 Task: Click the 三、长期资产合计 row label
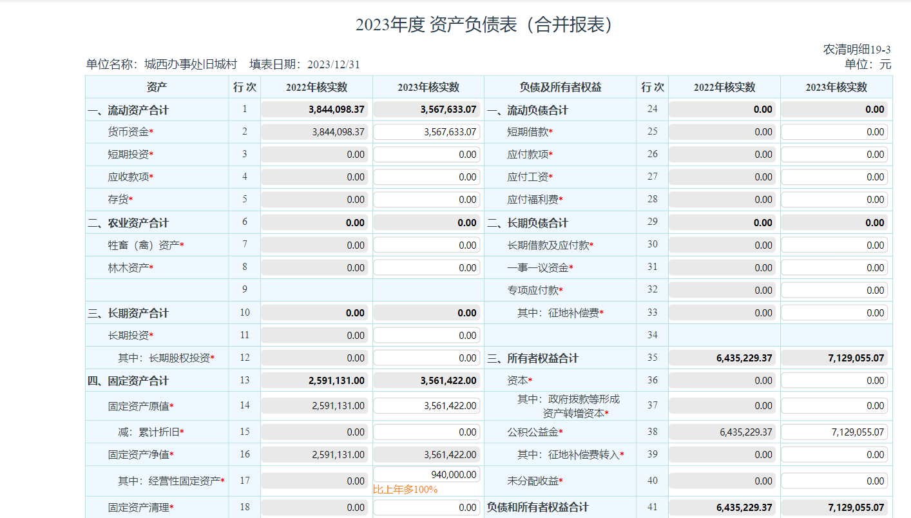tap(128, 313)
